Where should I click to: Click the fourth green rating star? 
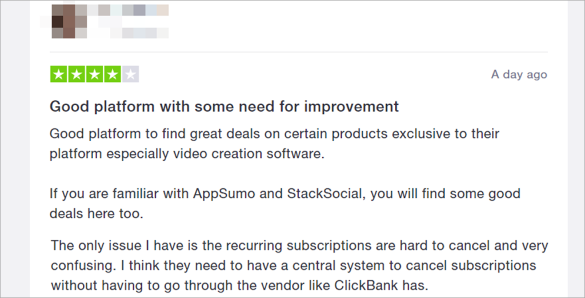(113, 74)
